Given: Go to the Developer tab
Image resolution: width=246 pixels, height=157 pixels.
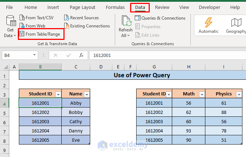Looking at the screenshot, I should [209, 7].
